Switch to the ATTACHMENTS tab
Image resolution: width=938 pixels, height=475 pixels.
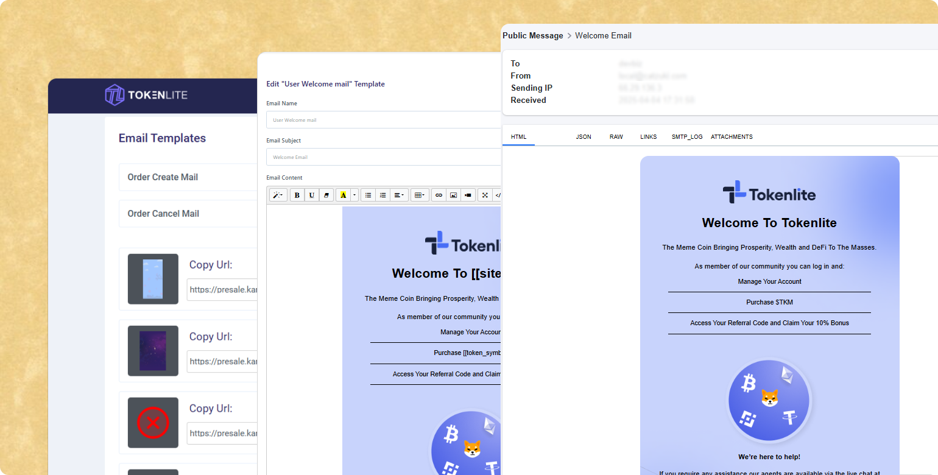click(x=732, y=137)
